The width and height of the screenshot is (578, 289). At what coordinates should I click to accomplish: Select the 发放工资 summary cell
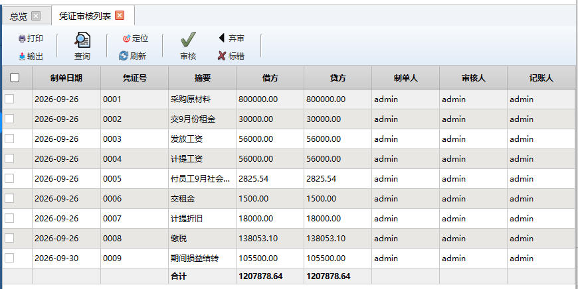(x=203, y=139)
